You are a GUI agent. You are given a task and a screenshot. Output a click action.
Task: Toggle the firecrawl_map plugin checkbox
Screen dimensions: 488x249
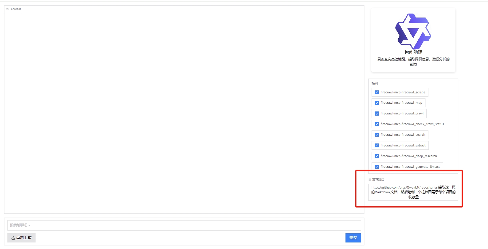click(377, 103)
